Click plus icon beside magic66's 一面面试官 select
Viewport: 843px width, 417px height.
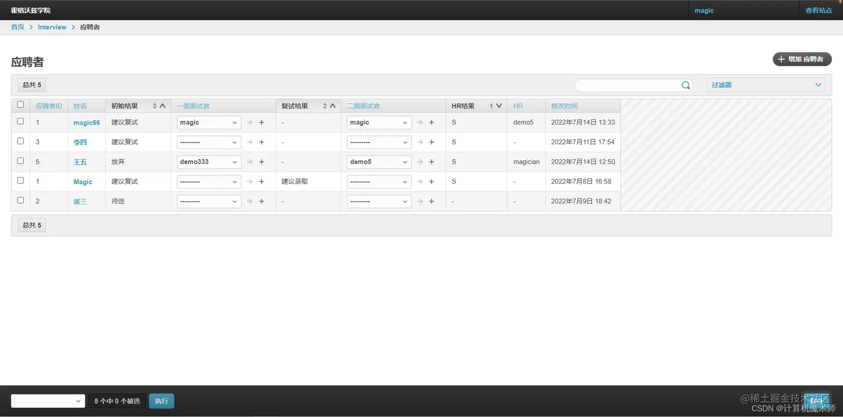click(x=261, y=122)
